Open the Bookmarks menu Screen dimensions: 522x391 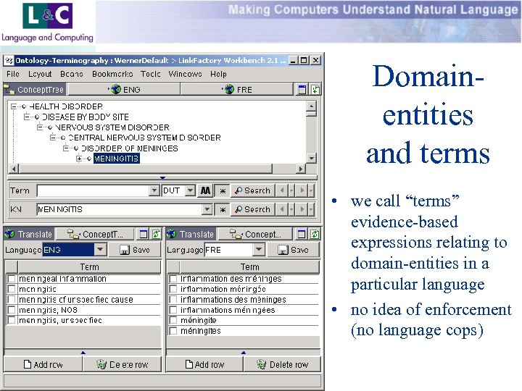(x=112, y=74)
